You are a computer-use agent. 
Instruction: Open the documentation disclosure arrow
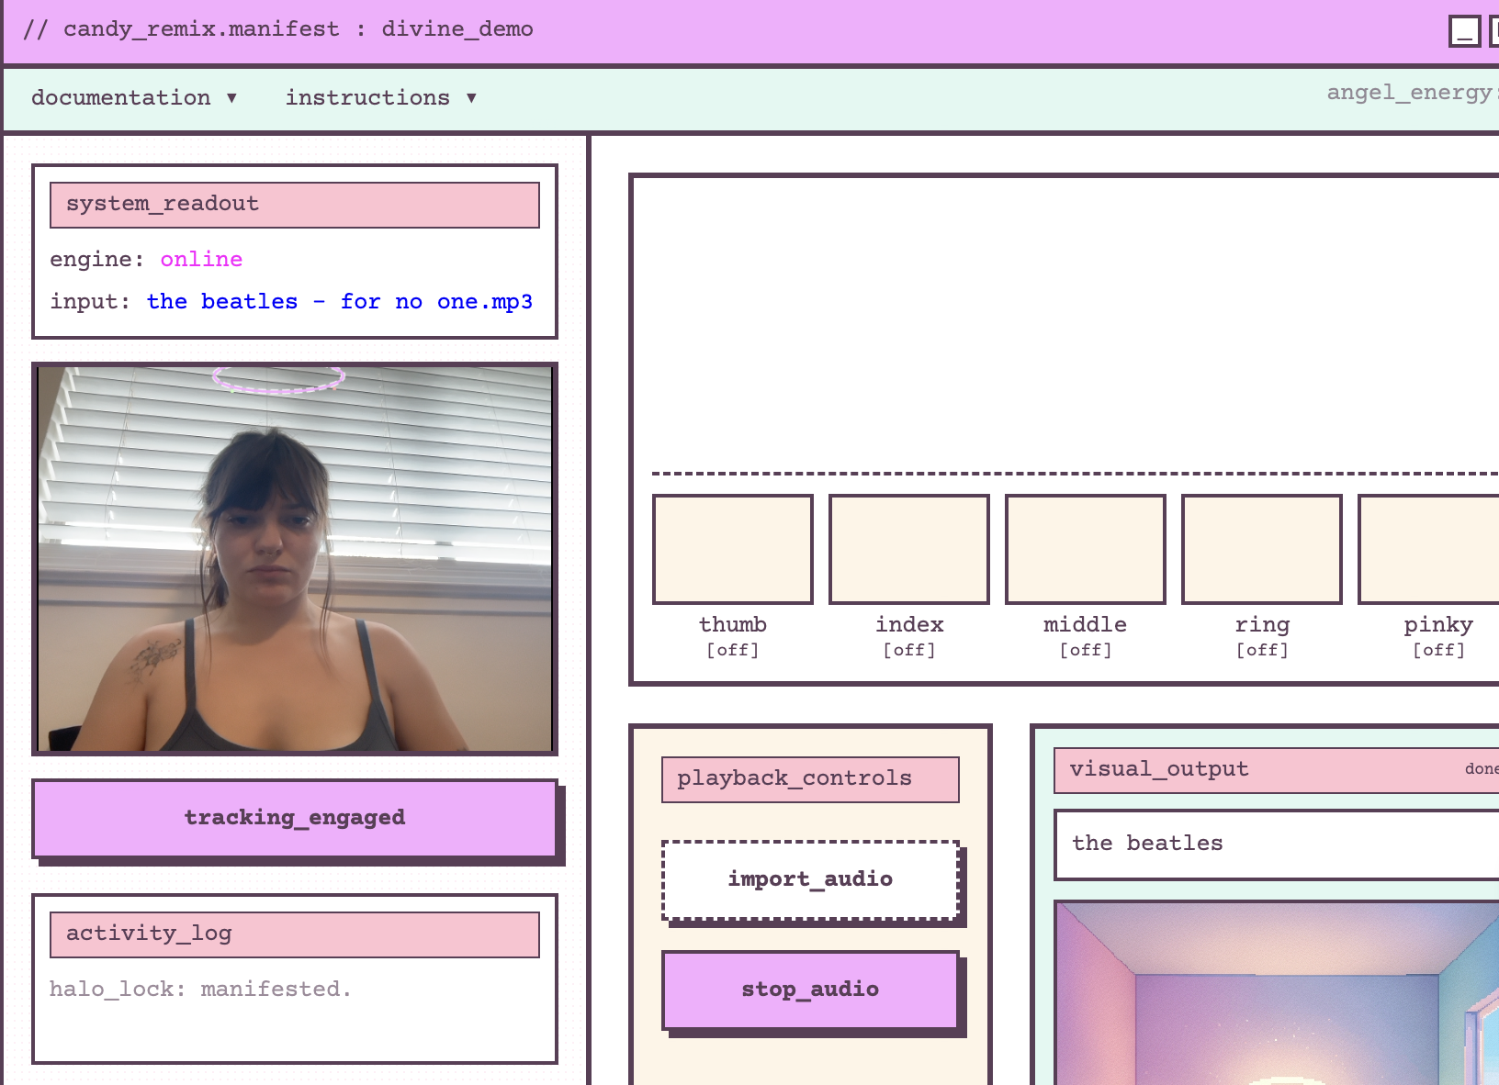232,98
